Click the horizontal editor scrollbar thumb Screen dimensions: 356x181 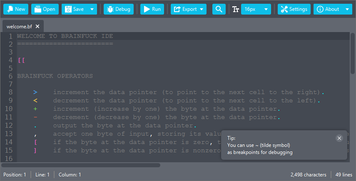(81, 165)
